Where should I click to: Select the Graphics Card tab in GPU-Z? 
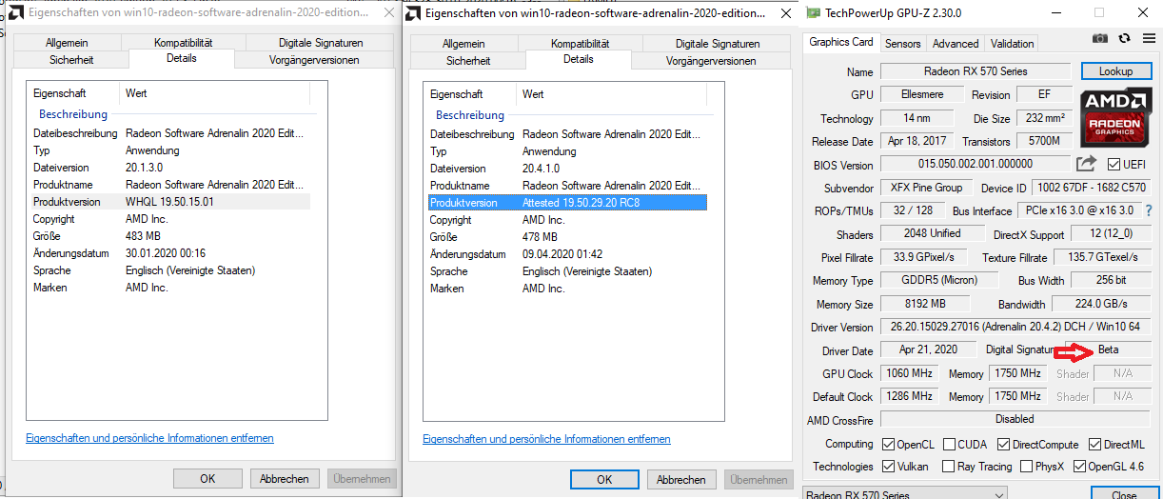[x=841, y=42]
